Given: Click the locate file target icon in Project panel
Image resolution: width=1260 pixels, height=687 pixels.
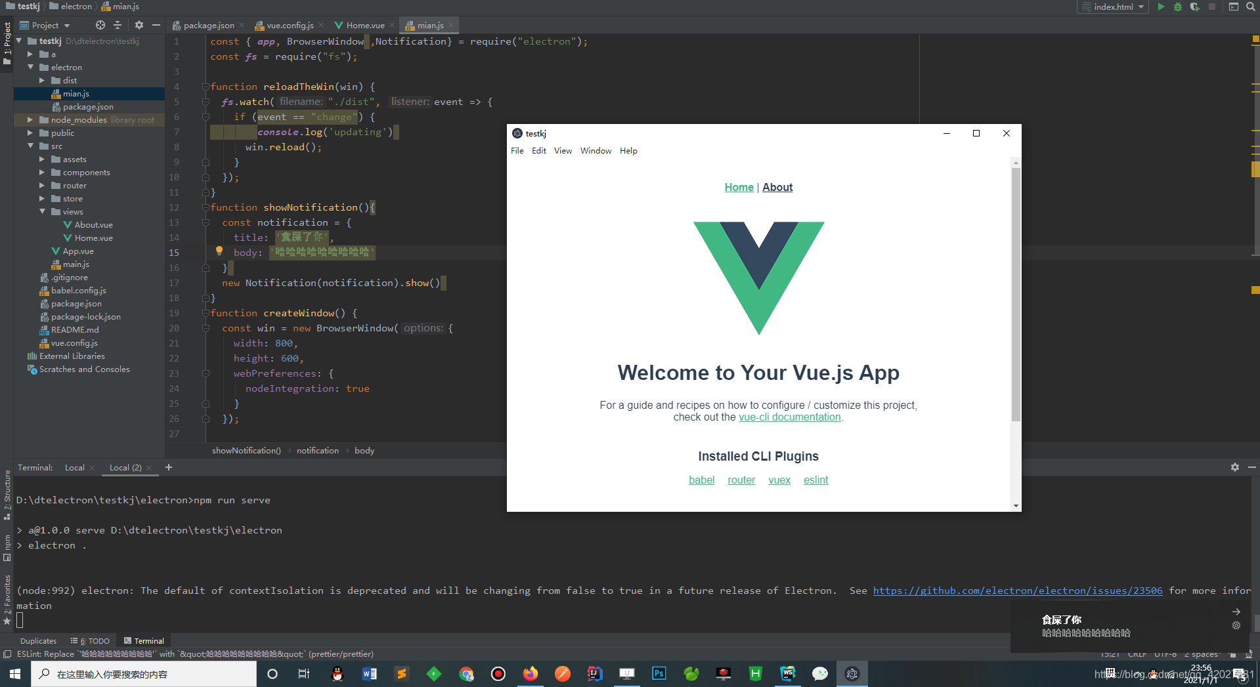Looking at the screenshot, I should (x=100, y=25).
